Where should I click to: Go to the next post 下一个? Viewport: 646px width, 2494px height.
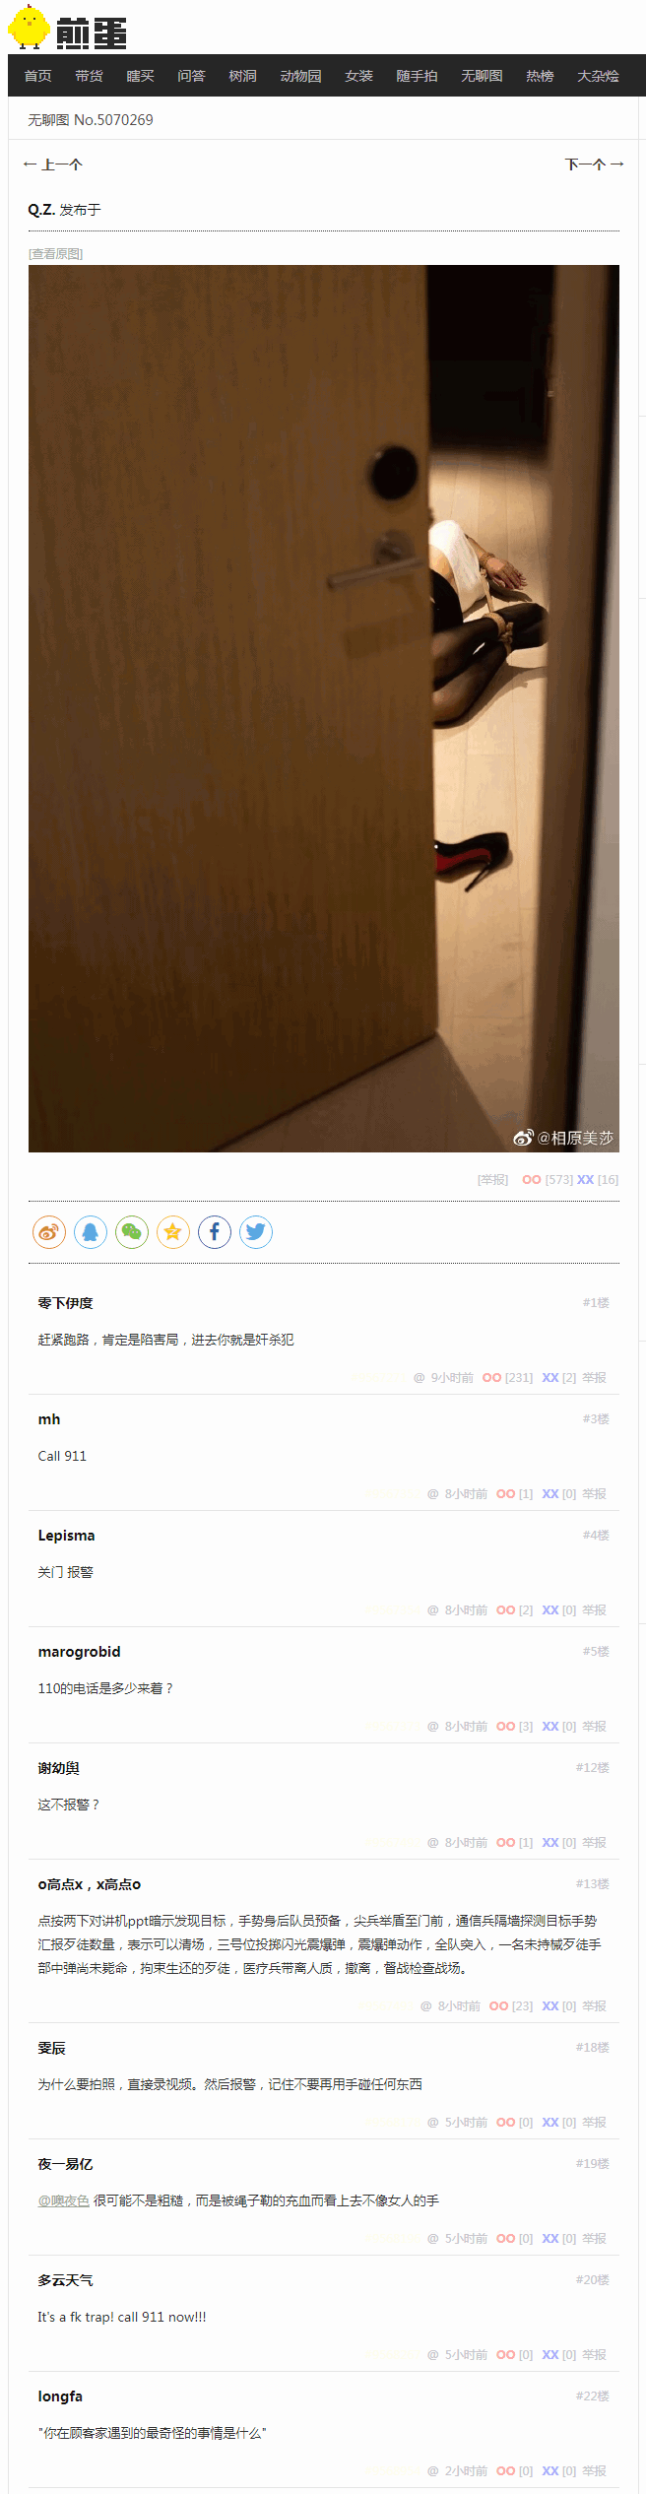(x=594, y=164)
